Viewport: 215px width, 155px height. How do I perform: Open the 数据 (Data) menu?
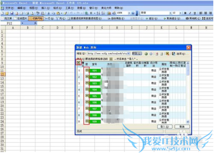82,8
